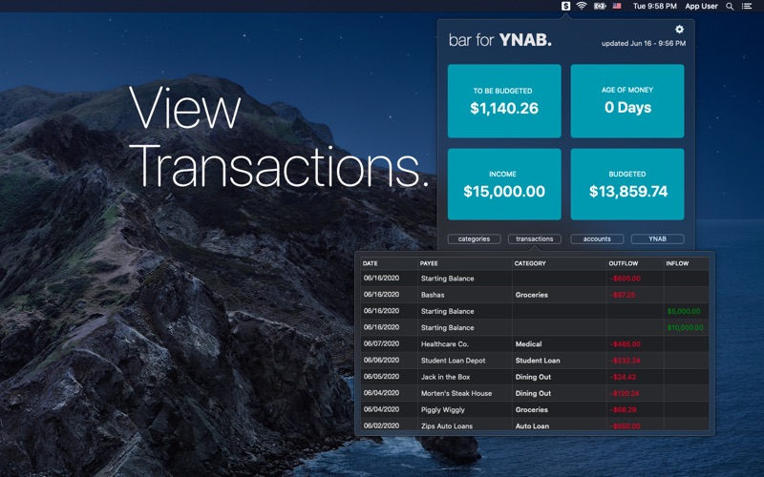Screen dimensions: 764x477
Task: Open the Notification Center list icon
Action: (747, 7)
